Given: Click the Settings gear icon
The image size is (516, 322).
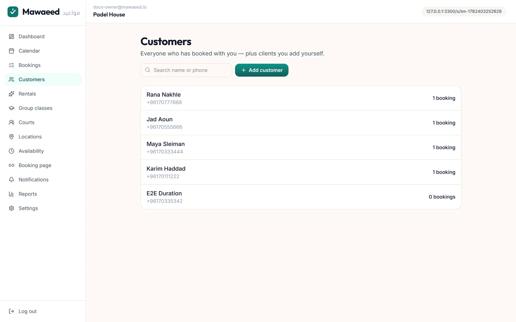Looking at the screenshot, I should 11,208.
